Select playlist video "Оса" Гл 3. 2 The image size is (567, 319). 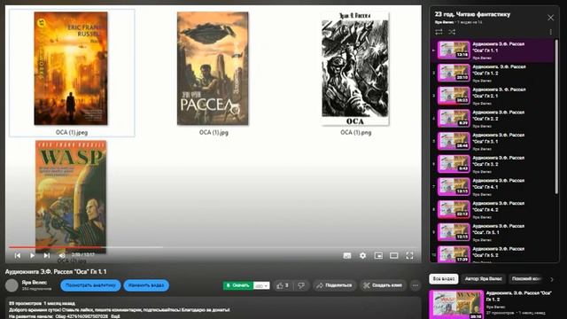click(x=493, y=164)
